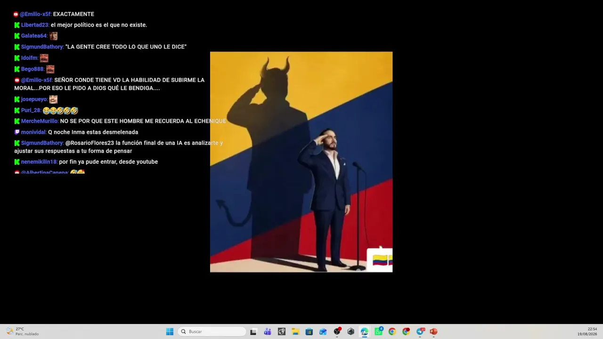Click "el mejor político es el que no existe."

[99, 25]
